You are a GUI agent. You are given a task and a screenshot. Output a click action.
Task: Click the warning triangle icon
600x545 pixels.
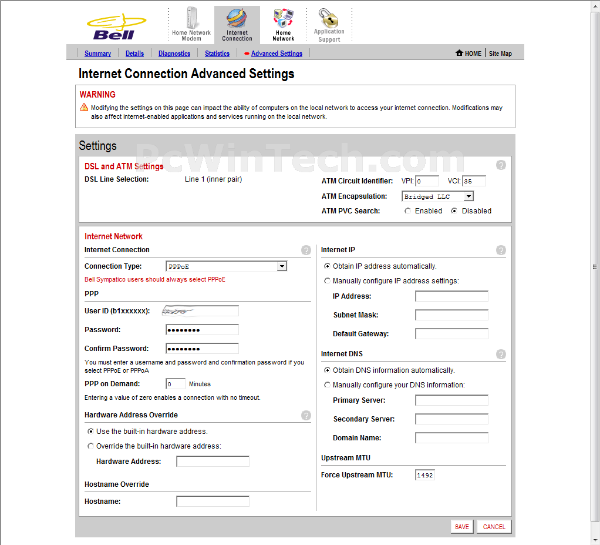84,108
